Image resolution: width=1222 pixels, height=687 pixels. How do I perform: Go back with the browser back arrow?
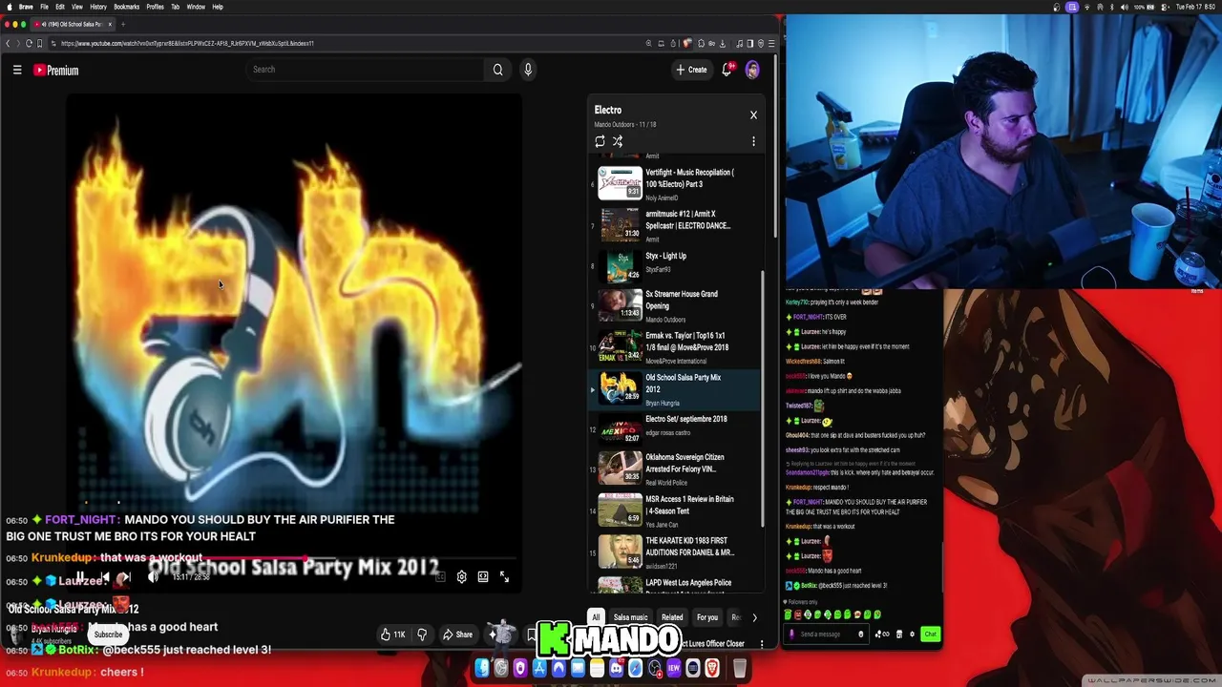8,43
